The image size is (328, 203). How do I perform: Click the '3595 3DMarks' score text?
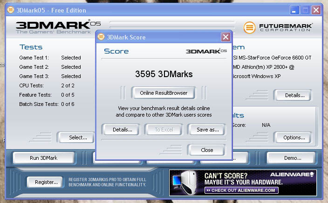click(x=164, y=74)
